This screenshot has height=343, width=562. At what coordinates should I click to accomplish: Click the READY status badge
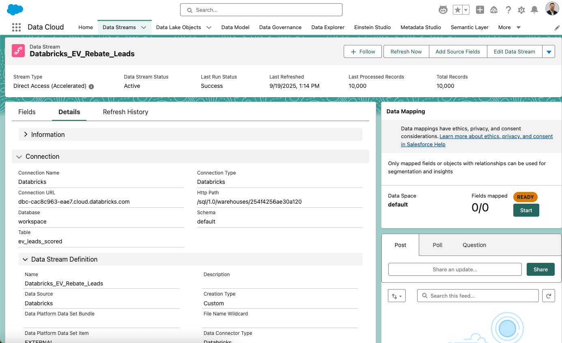click(x=525, y=197)
